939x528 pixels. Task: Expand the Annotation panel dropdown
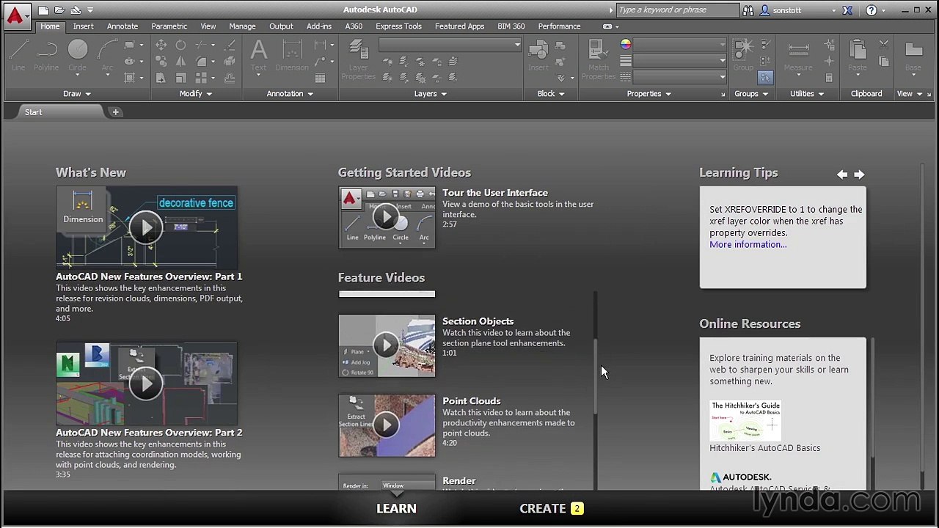tap(290, 94)
